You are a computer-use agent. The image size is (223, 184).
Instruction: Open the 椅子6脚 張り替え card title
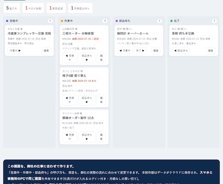coord(74,76)
